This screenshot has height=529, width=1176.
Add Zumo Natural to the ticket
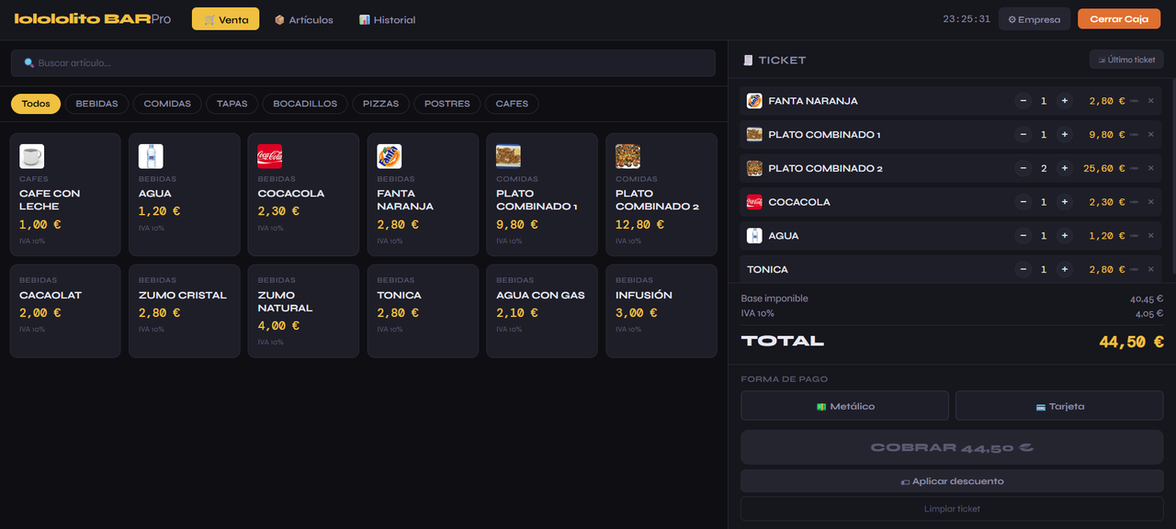303,310
